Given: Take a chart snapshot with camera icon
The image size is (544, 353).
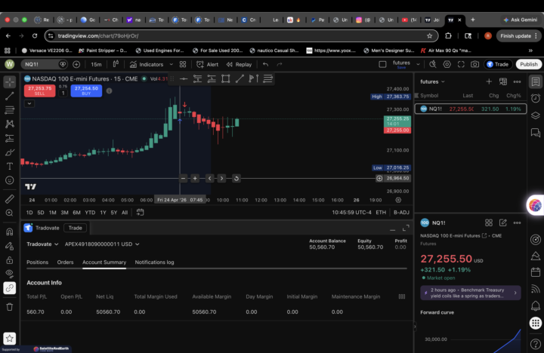Looking at the screenshot, I should coord(474,64).
